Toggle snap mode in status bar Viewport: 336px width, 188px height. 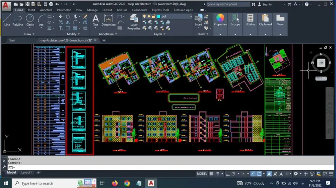click(x=217, y=174)
